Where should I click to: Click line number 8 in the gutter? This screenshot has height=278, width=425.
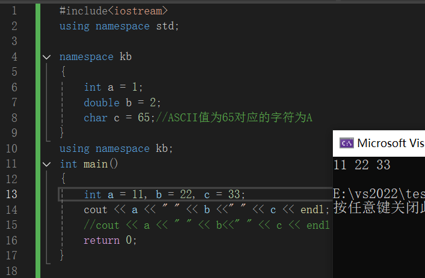(14, 118)
